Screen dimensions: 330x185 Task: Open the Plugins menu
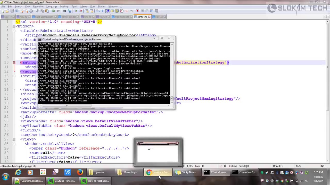tap(101, 6)
